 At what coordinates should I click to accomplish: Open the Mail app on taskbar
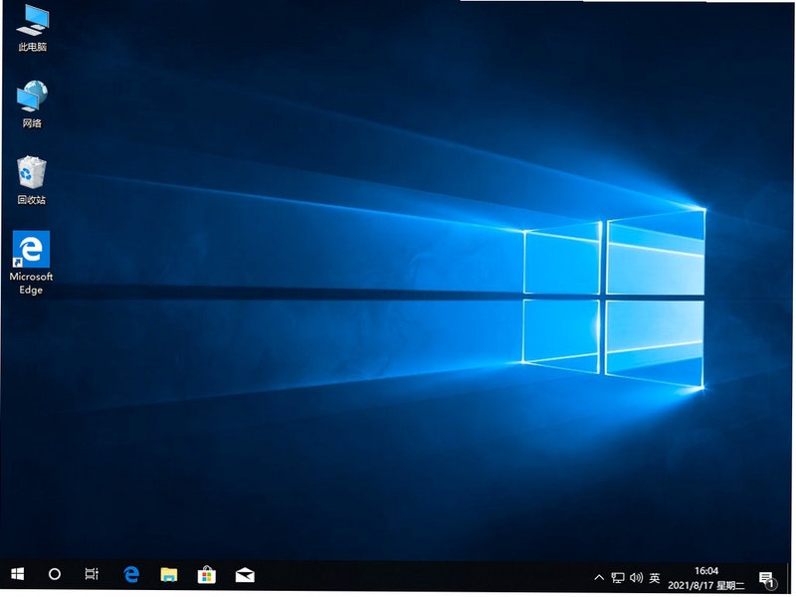click(245, 575)
